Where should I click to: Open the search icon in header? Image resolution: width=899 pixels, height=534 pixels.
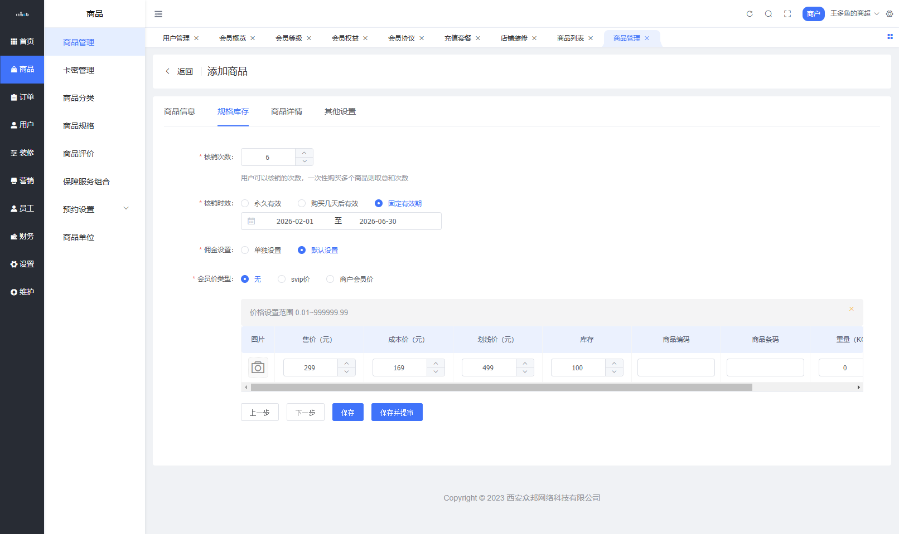pos(768,14)
